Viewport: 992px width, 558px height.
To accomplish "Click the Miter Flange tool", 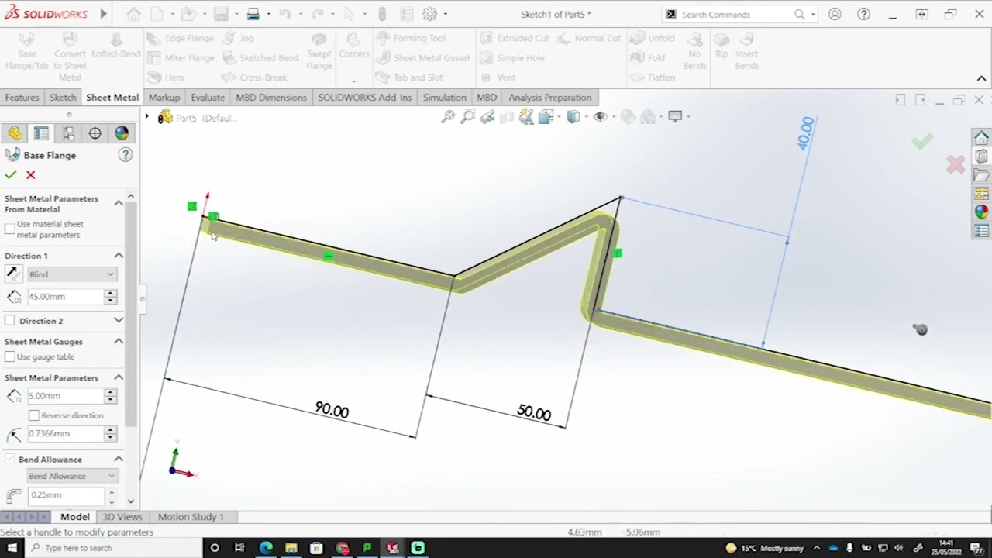I will pos(180,57).
